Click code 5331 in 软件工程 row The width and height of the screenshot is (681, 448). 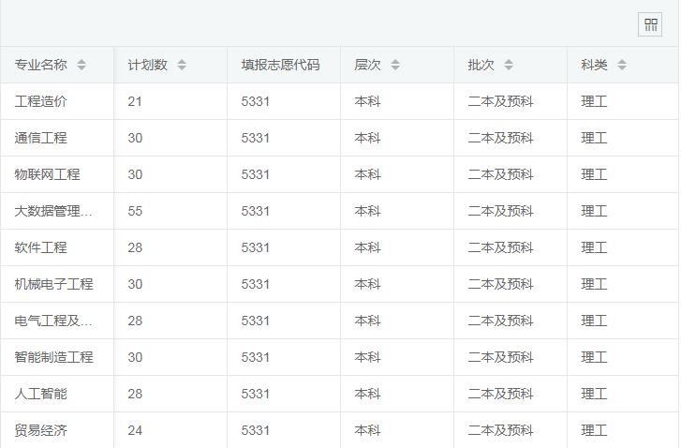point(256,247)
